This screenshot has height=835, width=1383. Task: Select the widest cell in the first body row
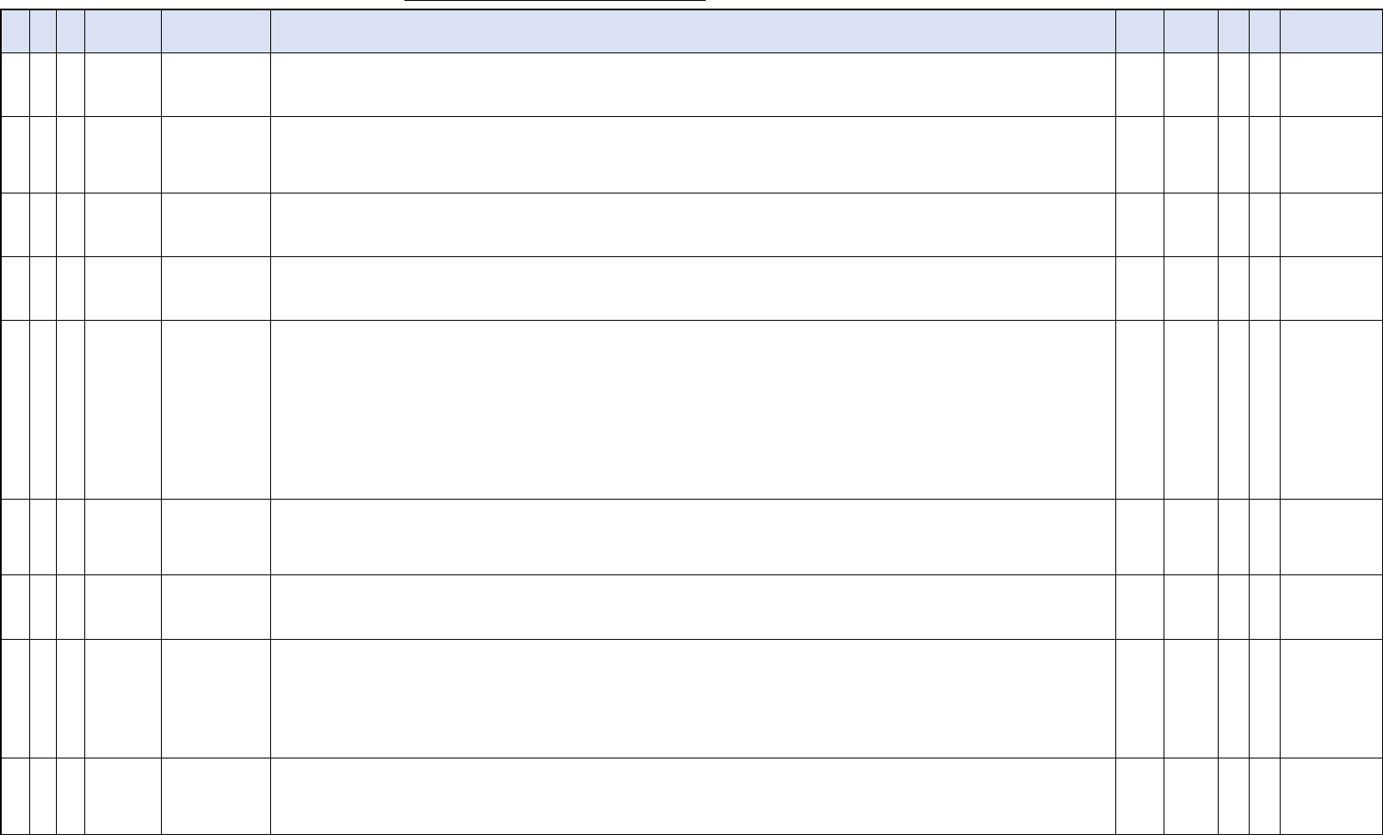[x=693, y=85]
